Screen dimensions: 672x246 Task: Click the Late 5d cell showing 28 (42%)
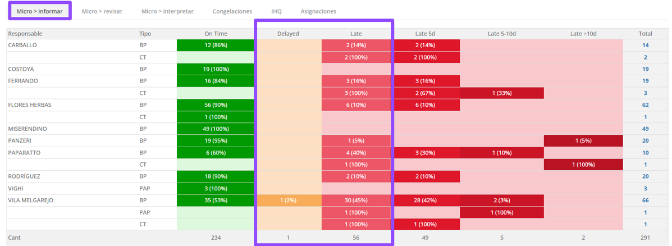(425, 200)
